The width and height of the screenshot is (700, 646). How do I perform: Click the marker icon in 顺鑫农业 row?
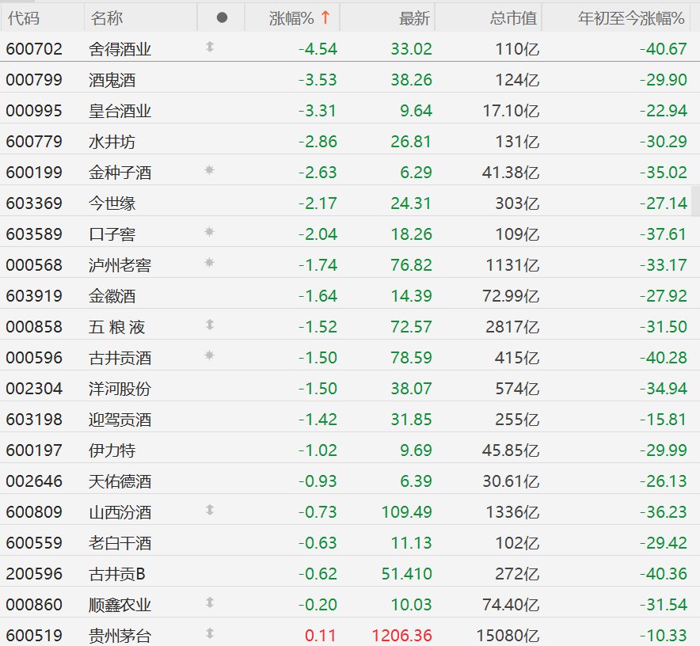(210, 602)
